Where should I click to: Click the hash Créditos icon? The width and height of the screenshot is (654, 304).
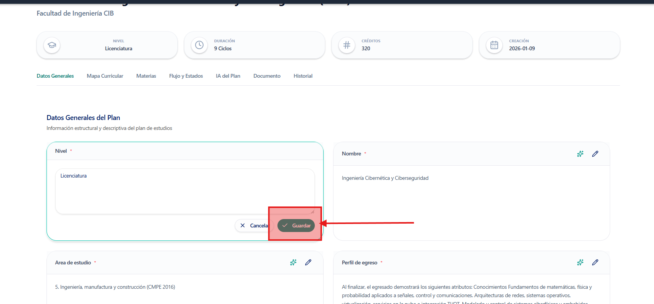(x=347, y=45)
